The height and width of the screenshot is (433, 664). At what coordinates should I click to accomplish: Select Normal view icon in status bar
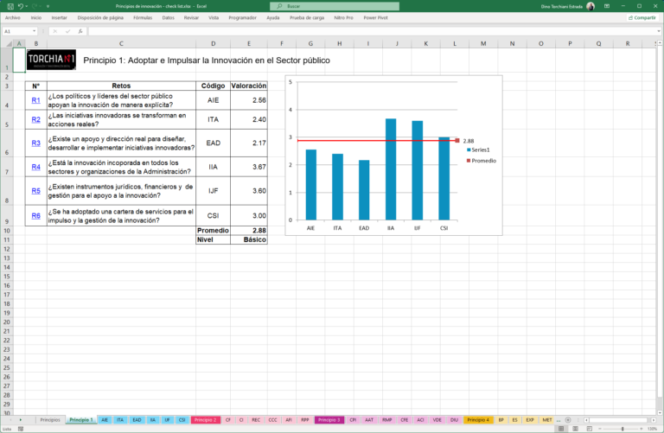[x=561, y=429]
